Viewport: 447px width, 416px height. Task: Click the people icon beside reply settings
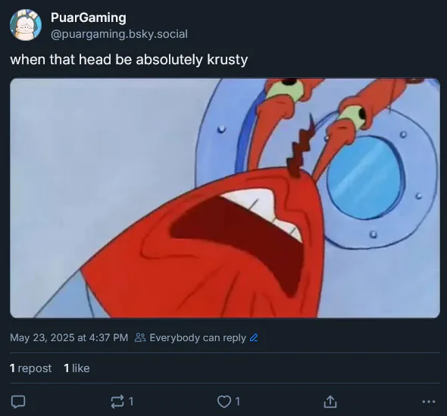(140, 338)
